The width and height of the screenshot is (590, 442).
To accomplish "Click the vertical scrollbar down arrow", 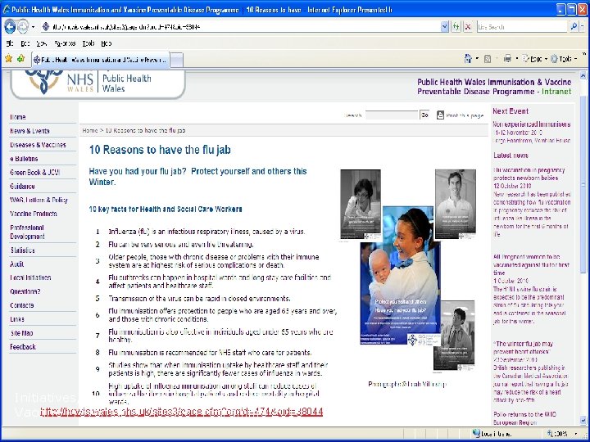I will tap(583, 419).
